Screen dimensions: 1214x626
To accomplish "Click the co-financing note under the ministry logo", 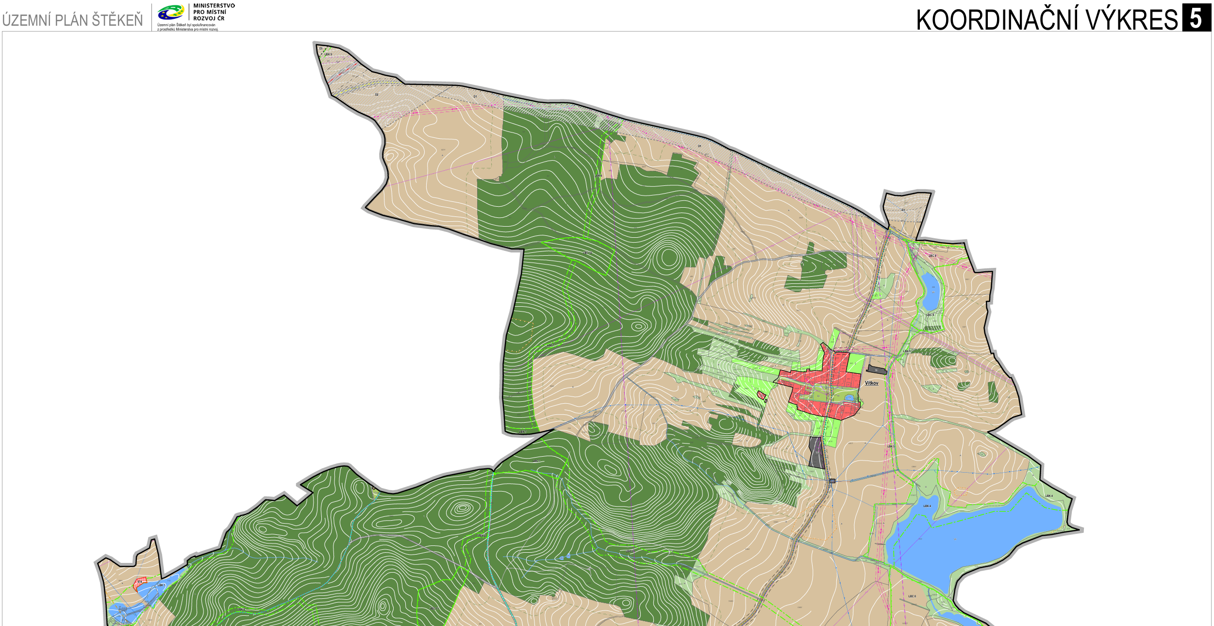I will [187, 27].
